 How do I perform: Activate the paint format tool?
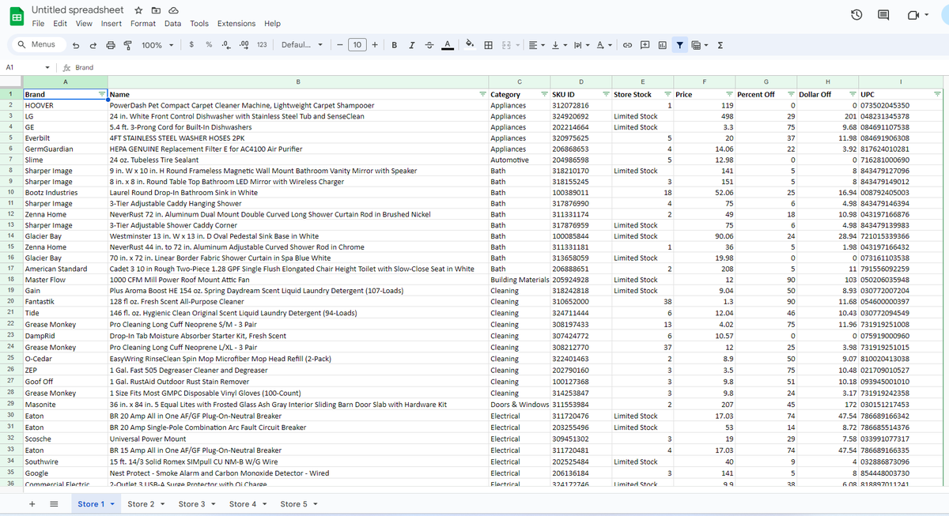coord(127,45)
